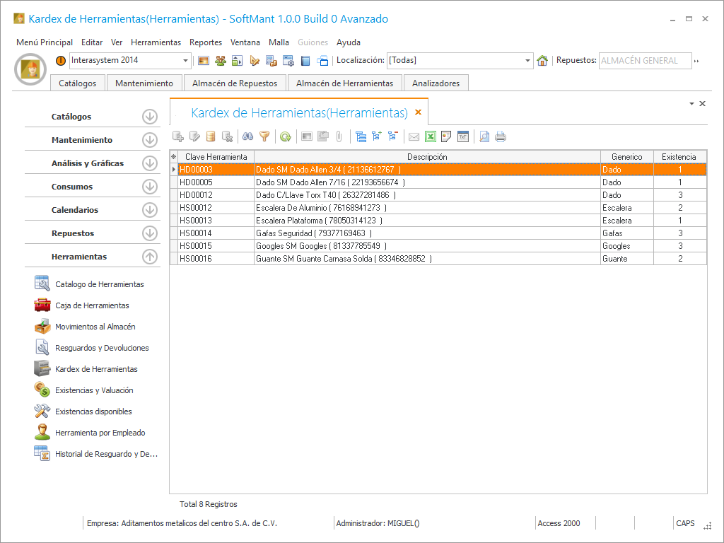
Task: Click the binoculars search icon
Action: click(248, 137)
